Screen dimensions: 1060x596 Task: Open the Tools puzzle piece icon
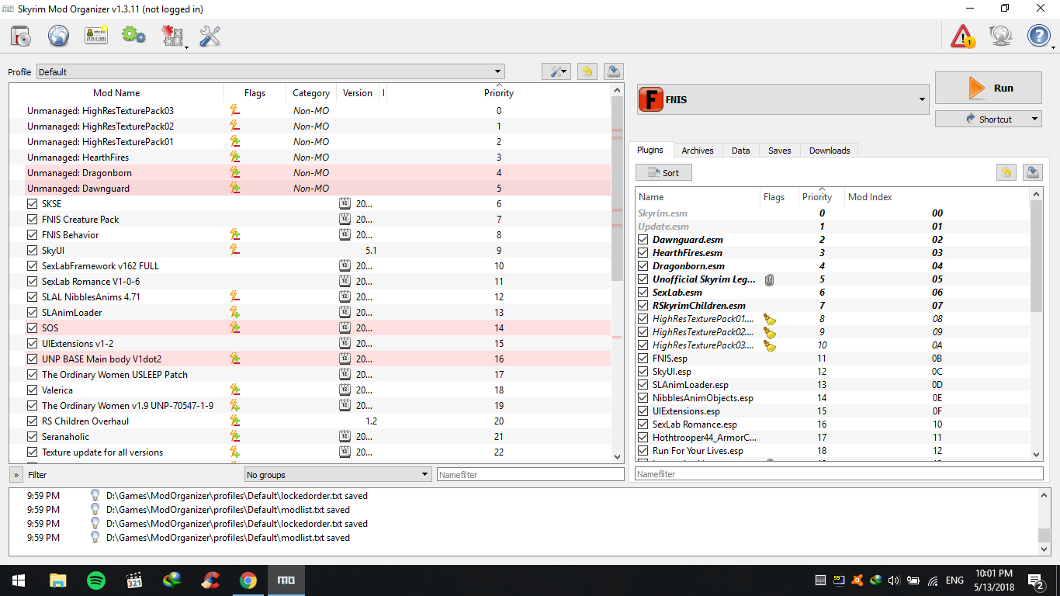[x=172, y=36]
